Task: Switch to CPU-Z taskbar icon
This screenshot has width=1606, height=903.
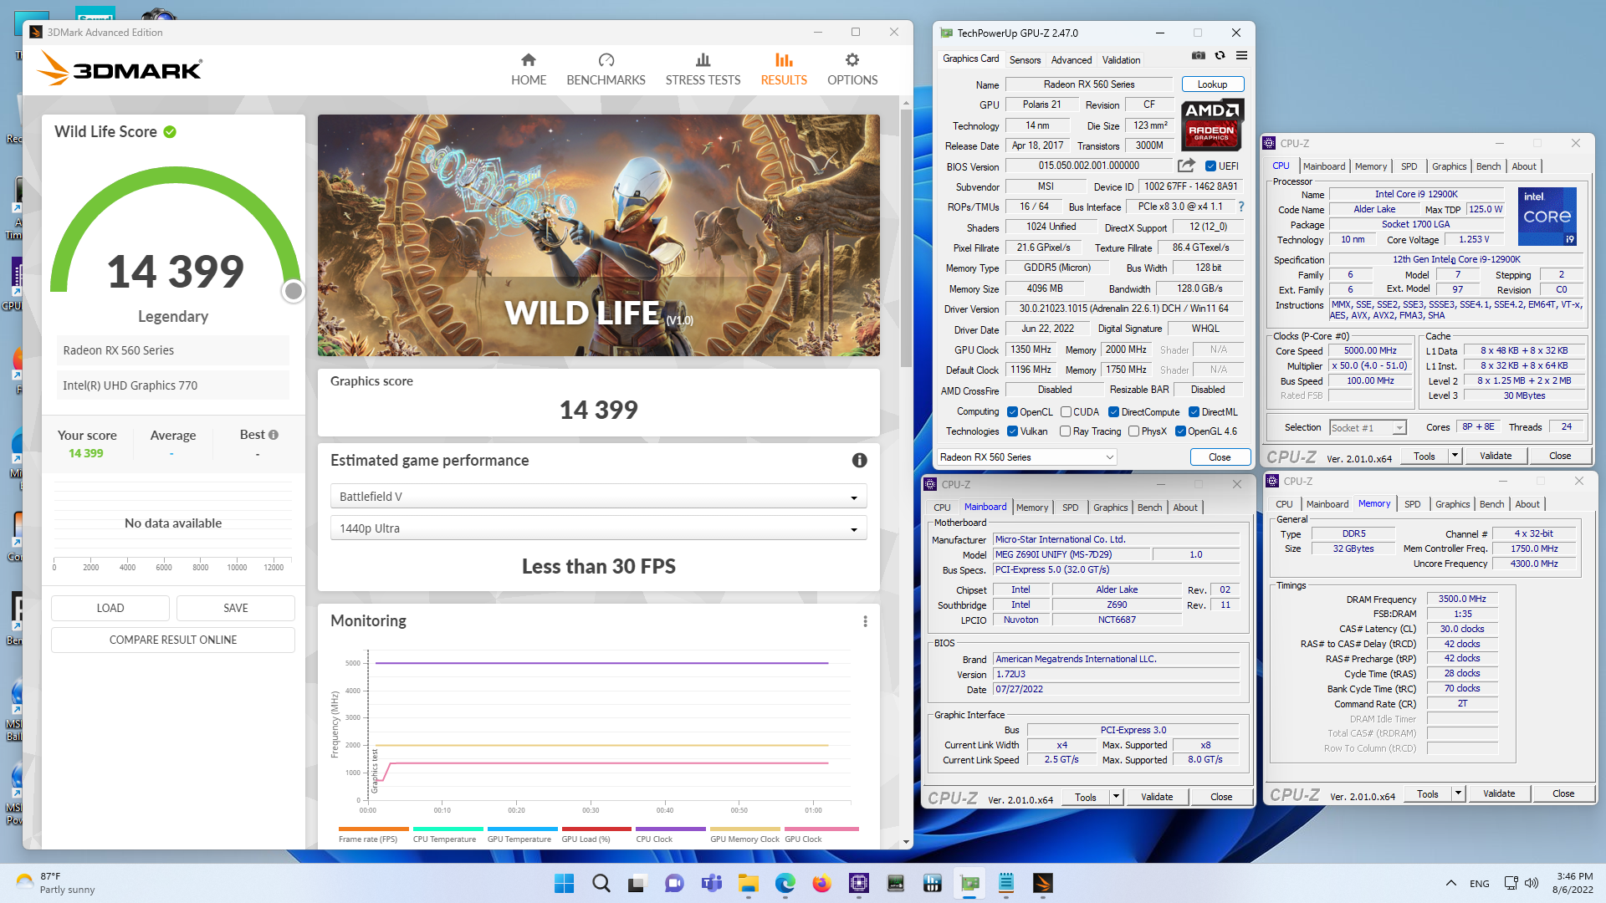Action: pos(858,883)
